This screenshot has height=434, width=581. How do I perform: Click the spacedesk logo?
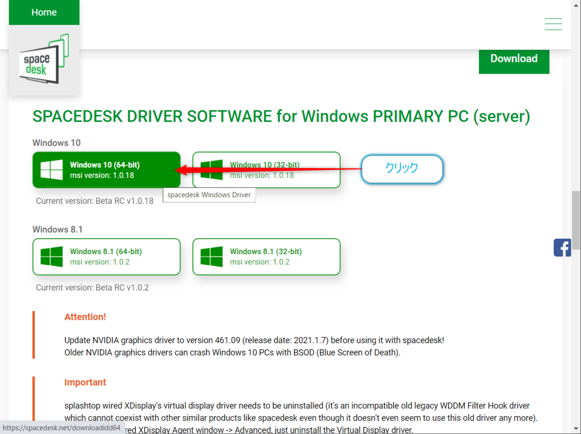click(44, 60)
